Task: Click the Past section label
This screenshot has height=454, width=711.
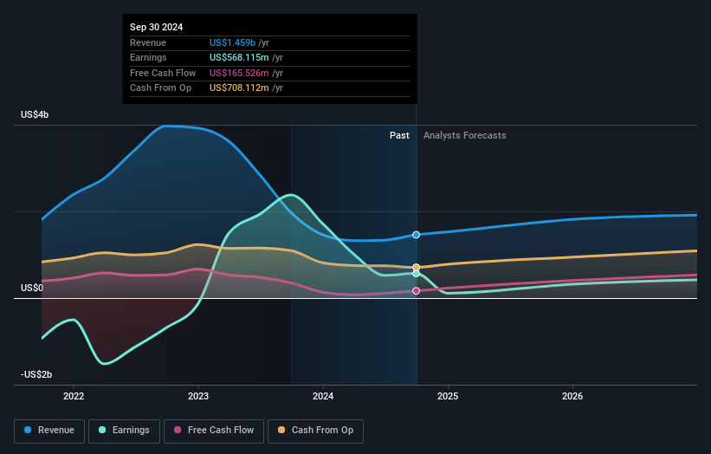Action: (399, 135)
